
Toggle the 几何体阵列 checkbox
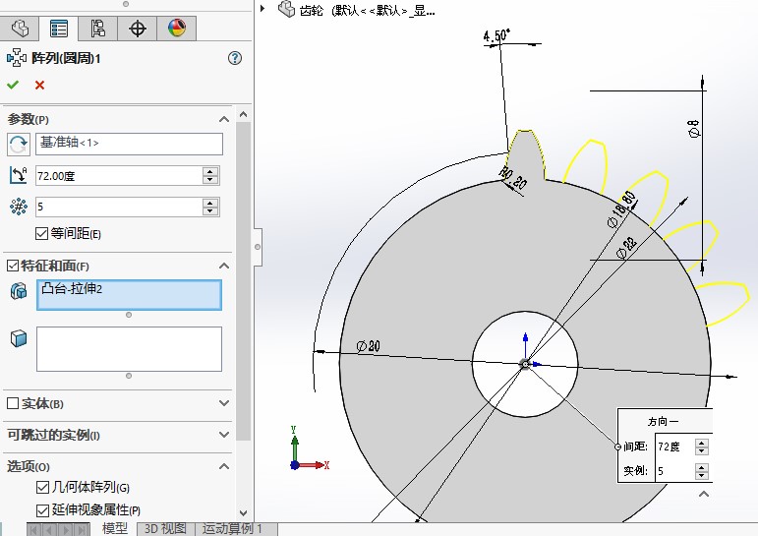pos(42,487)
